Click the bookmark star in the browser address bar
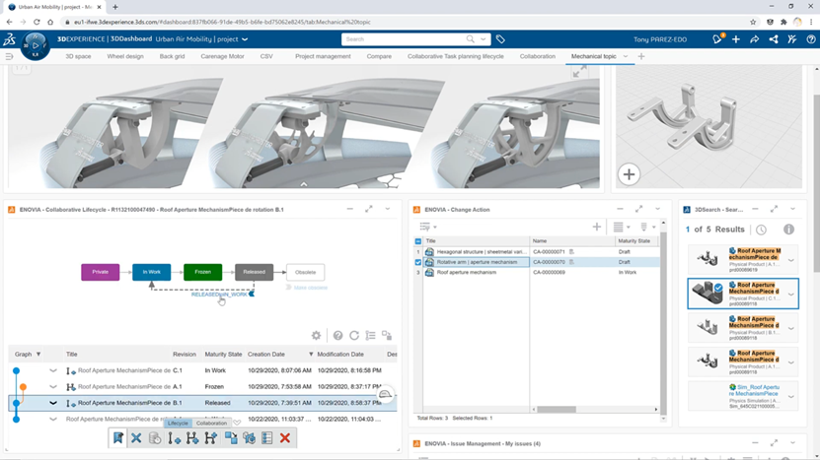Screen dimensions: 820x460 pyautogui.click(x=753, y=22)
